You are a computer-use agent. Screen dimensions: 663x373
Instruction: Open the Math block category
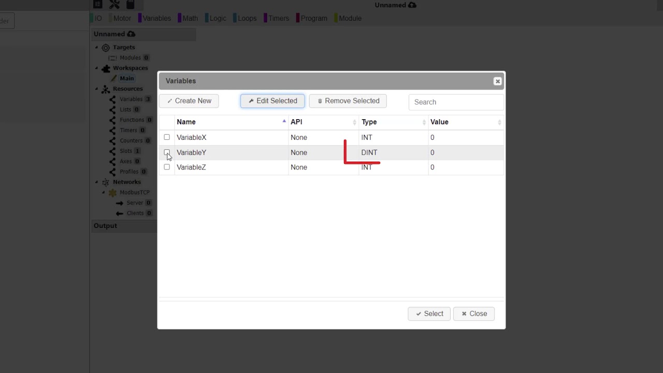[x=189, y=18]
